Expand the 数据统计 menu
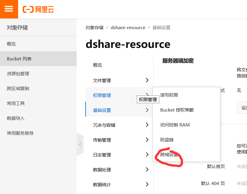Screen dimensions: 247x194 [x=147, y=184]
